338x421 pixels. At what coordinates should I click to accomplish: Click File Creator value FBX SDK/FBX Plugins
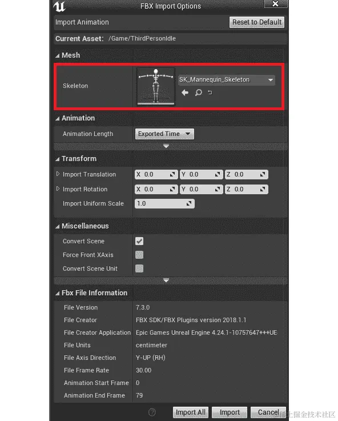(x=191, y=320)
